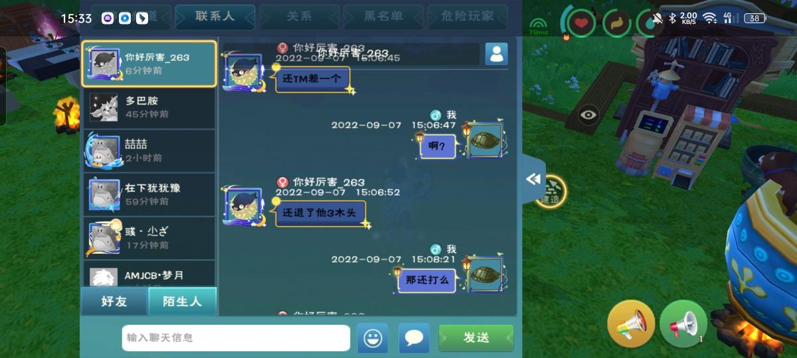Switch to the 陌生人 strangers list
This screenshot has width=797, height=358.
pyautogui.click(x=183, y=302)
